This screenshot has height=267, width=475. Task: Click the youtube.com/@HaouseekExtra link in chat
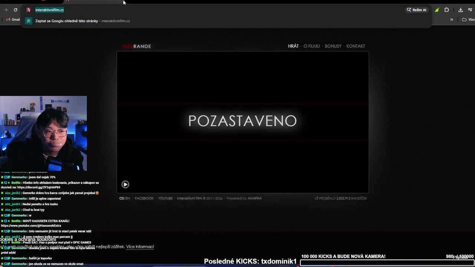(31, 225)
